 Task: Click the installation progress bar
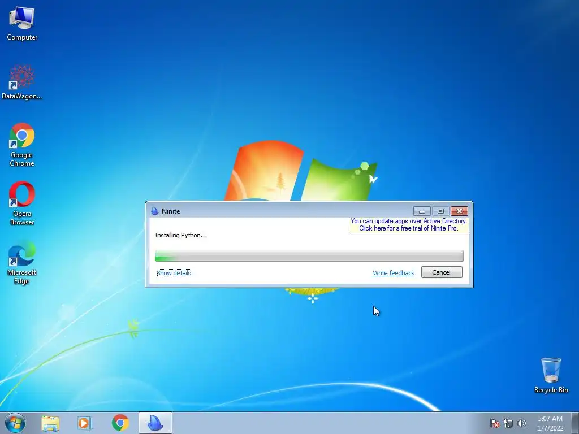(309, 256)
